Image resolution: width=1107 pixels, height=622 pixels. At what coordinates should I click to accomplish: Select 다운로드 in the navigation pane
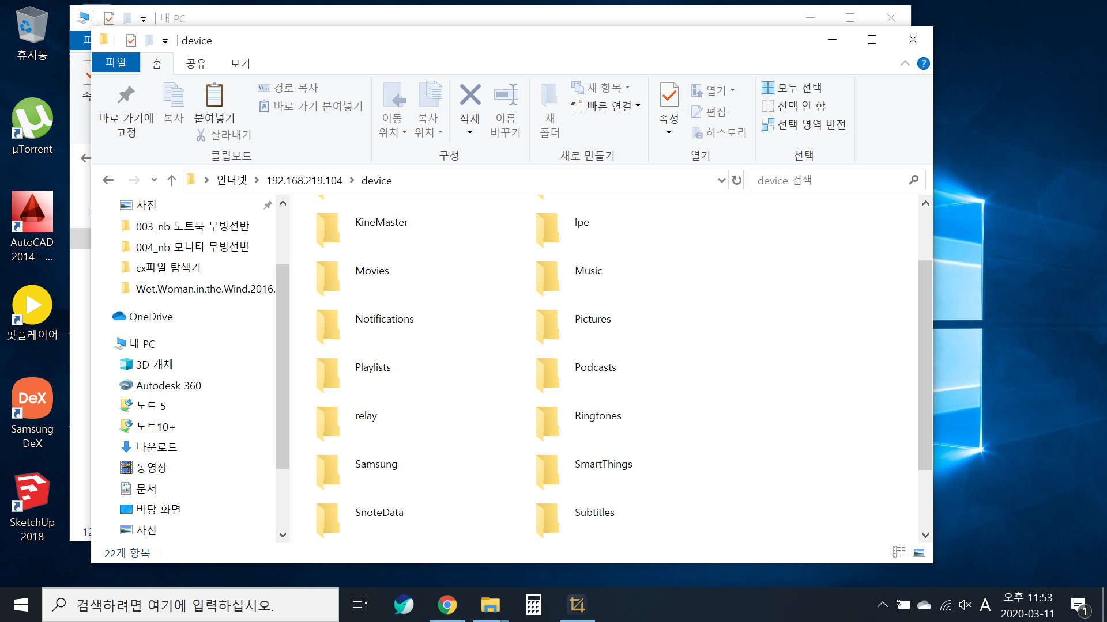(149, 447)
